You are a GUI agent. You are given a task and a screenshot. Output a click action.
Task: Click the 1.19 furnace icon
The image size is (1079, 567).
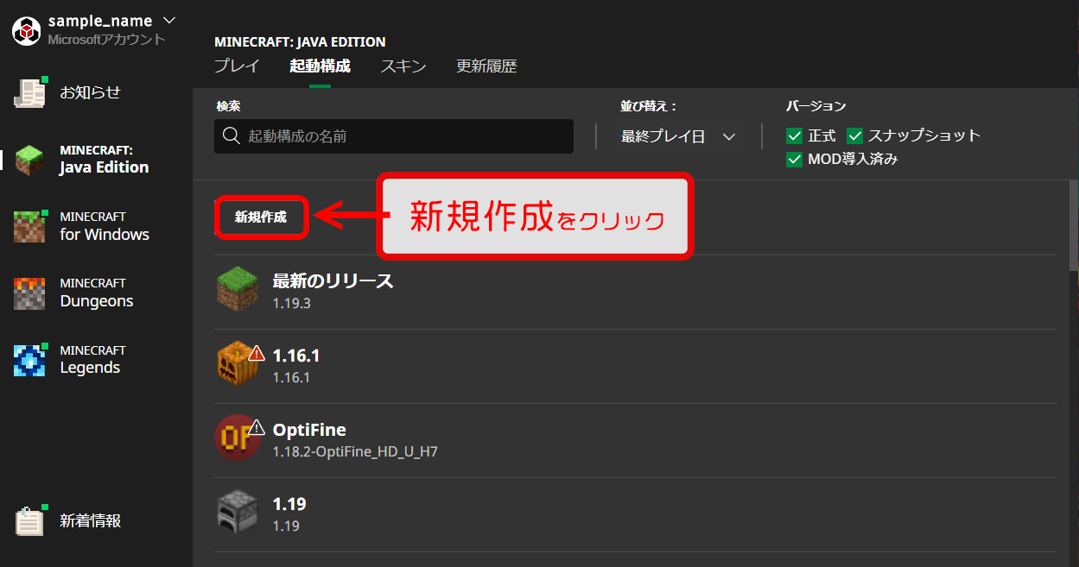(x=238, y=512)
